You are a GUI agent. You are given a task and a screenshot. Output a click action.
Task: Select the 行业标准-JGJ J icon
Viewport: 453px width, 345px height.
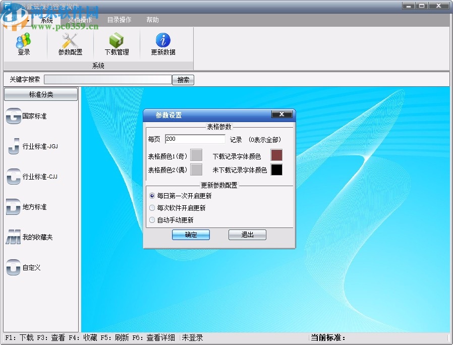tap(14, 146)
